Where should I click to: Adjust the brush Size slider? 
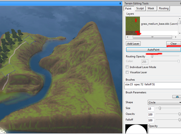tap(160, 108)
